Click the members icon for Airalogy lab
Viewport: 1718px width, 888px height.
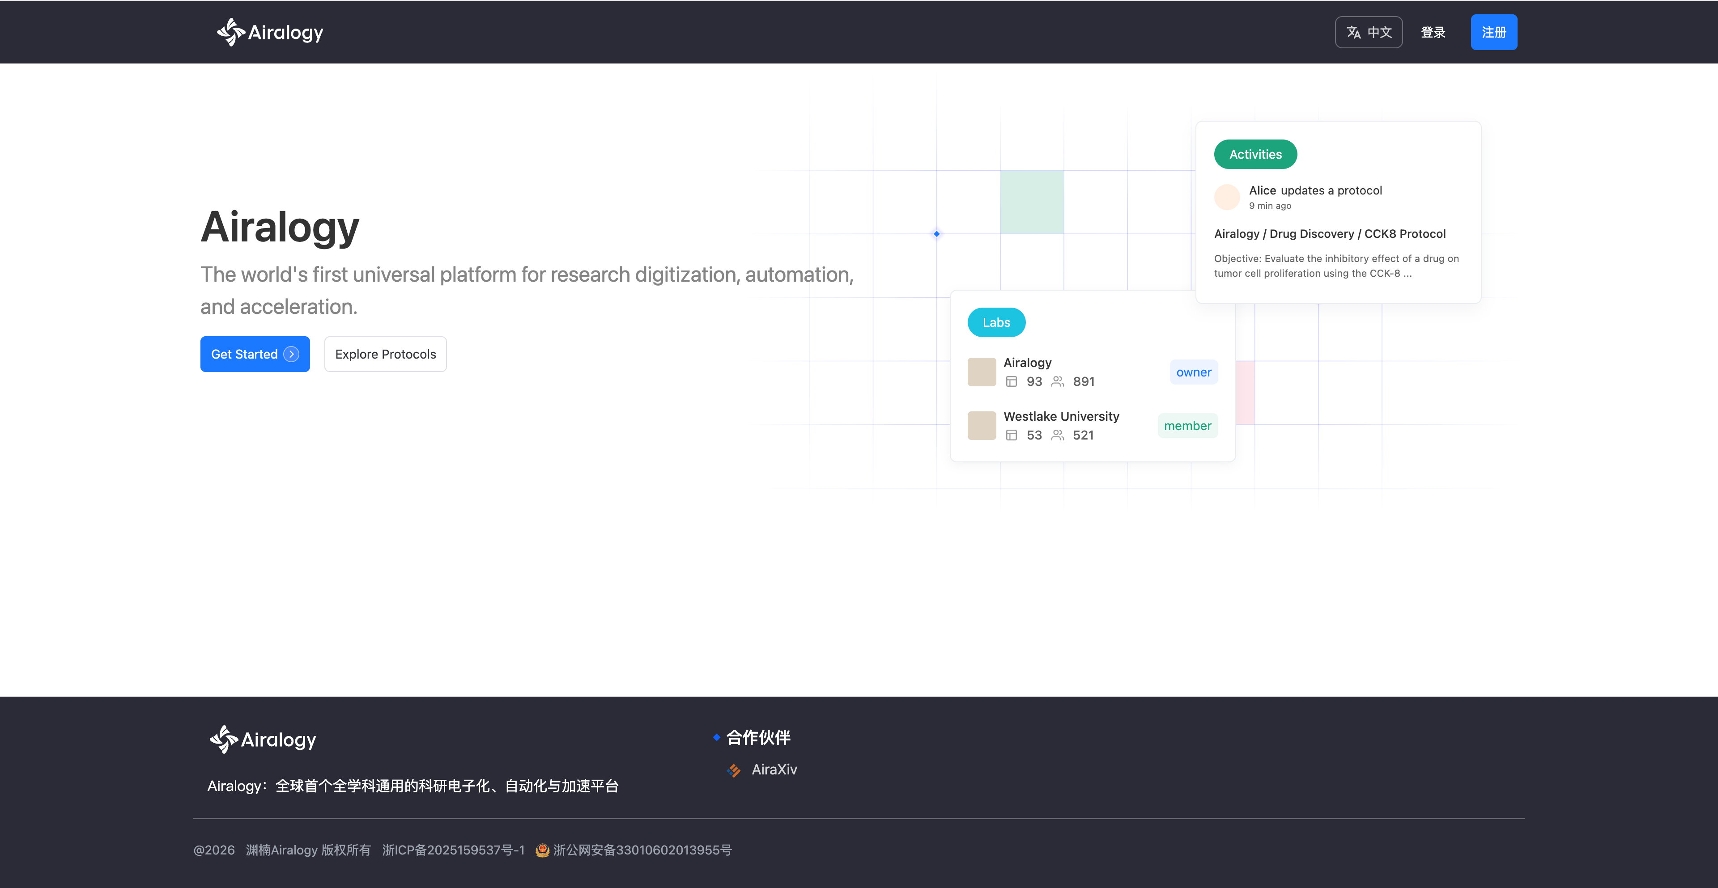click(x=1058, y=381)
